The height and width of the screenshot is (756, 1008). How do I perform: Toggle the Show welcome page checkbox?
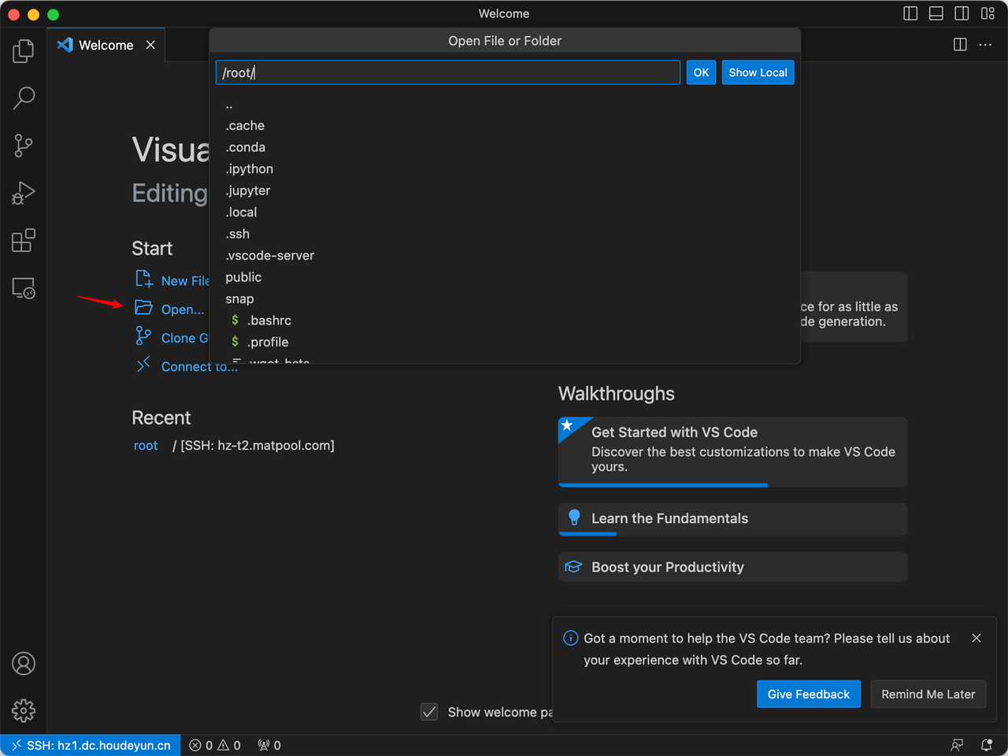[x=429, y=712]
